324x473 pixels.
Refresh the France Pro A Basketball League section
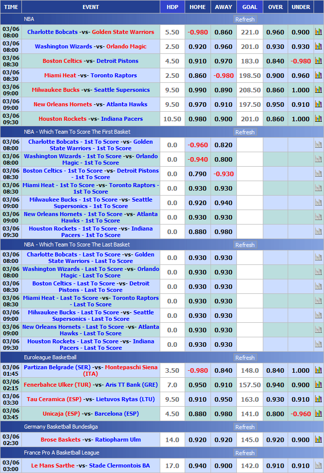245,453
